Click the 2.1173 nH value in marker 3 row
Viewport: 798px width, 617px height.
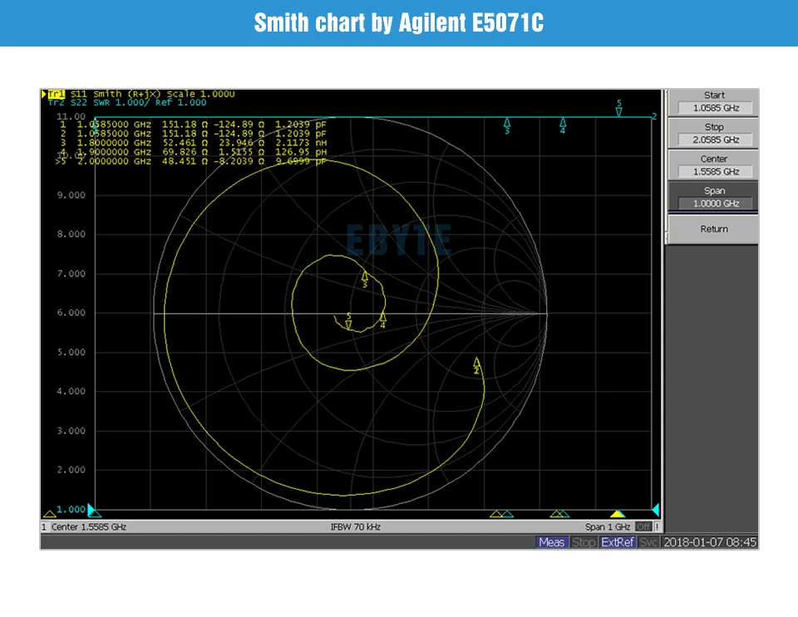pyautogui.click(x=301, y=143)
